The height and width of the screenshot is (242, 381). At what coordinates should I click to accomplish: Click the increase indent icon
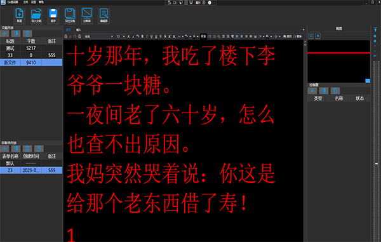coord(228,36)
